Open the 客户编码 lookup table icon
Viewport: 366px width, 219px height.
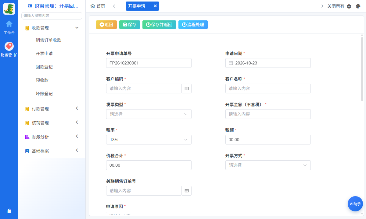coord(187,89)
